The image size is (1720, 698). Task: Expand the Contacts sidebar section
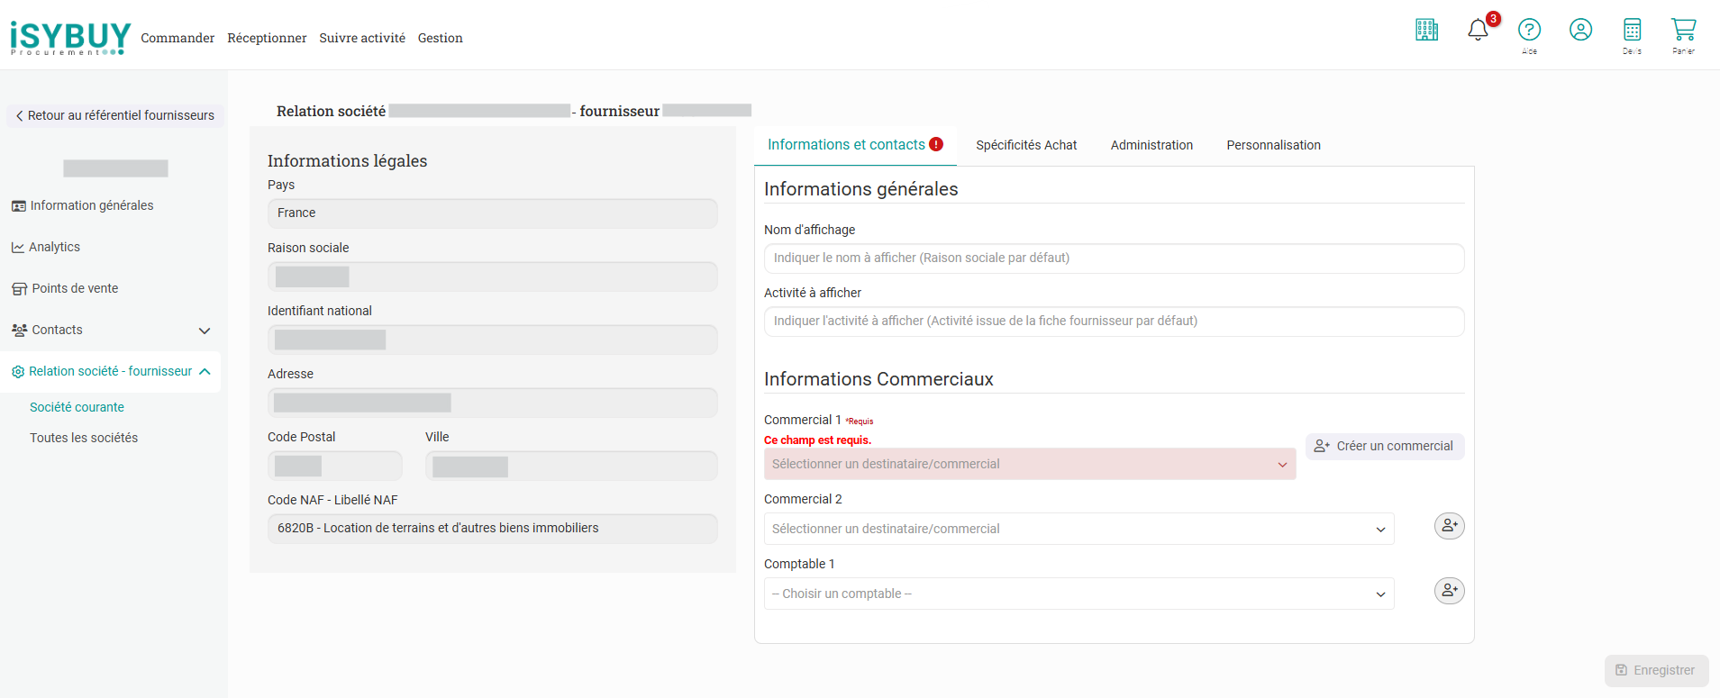tap(205, 331)
